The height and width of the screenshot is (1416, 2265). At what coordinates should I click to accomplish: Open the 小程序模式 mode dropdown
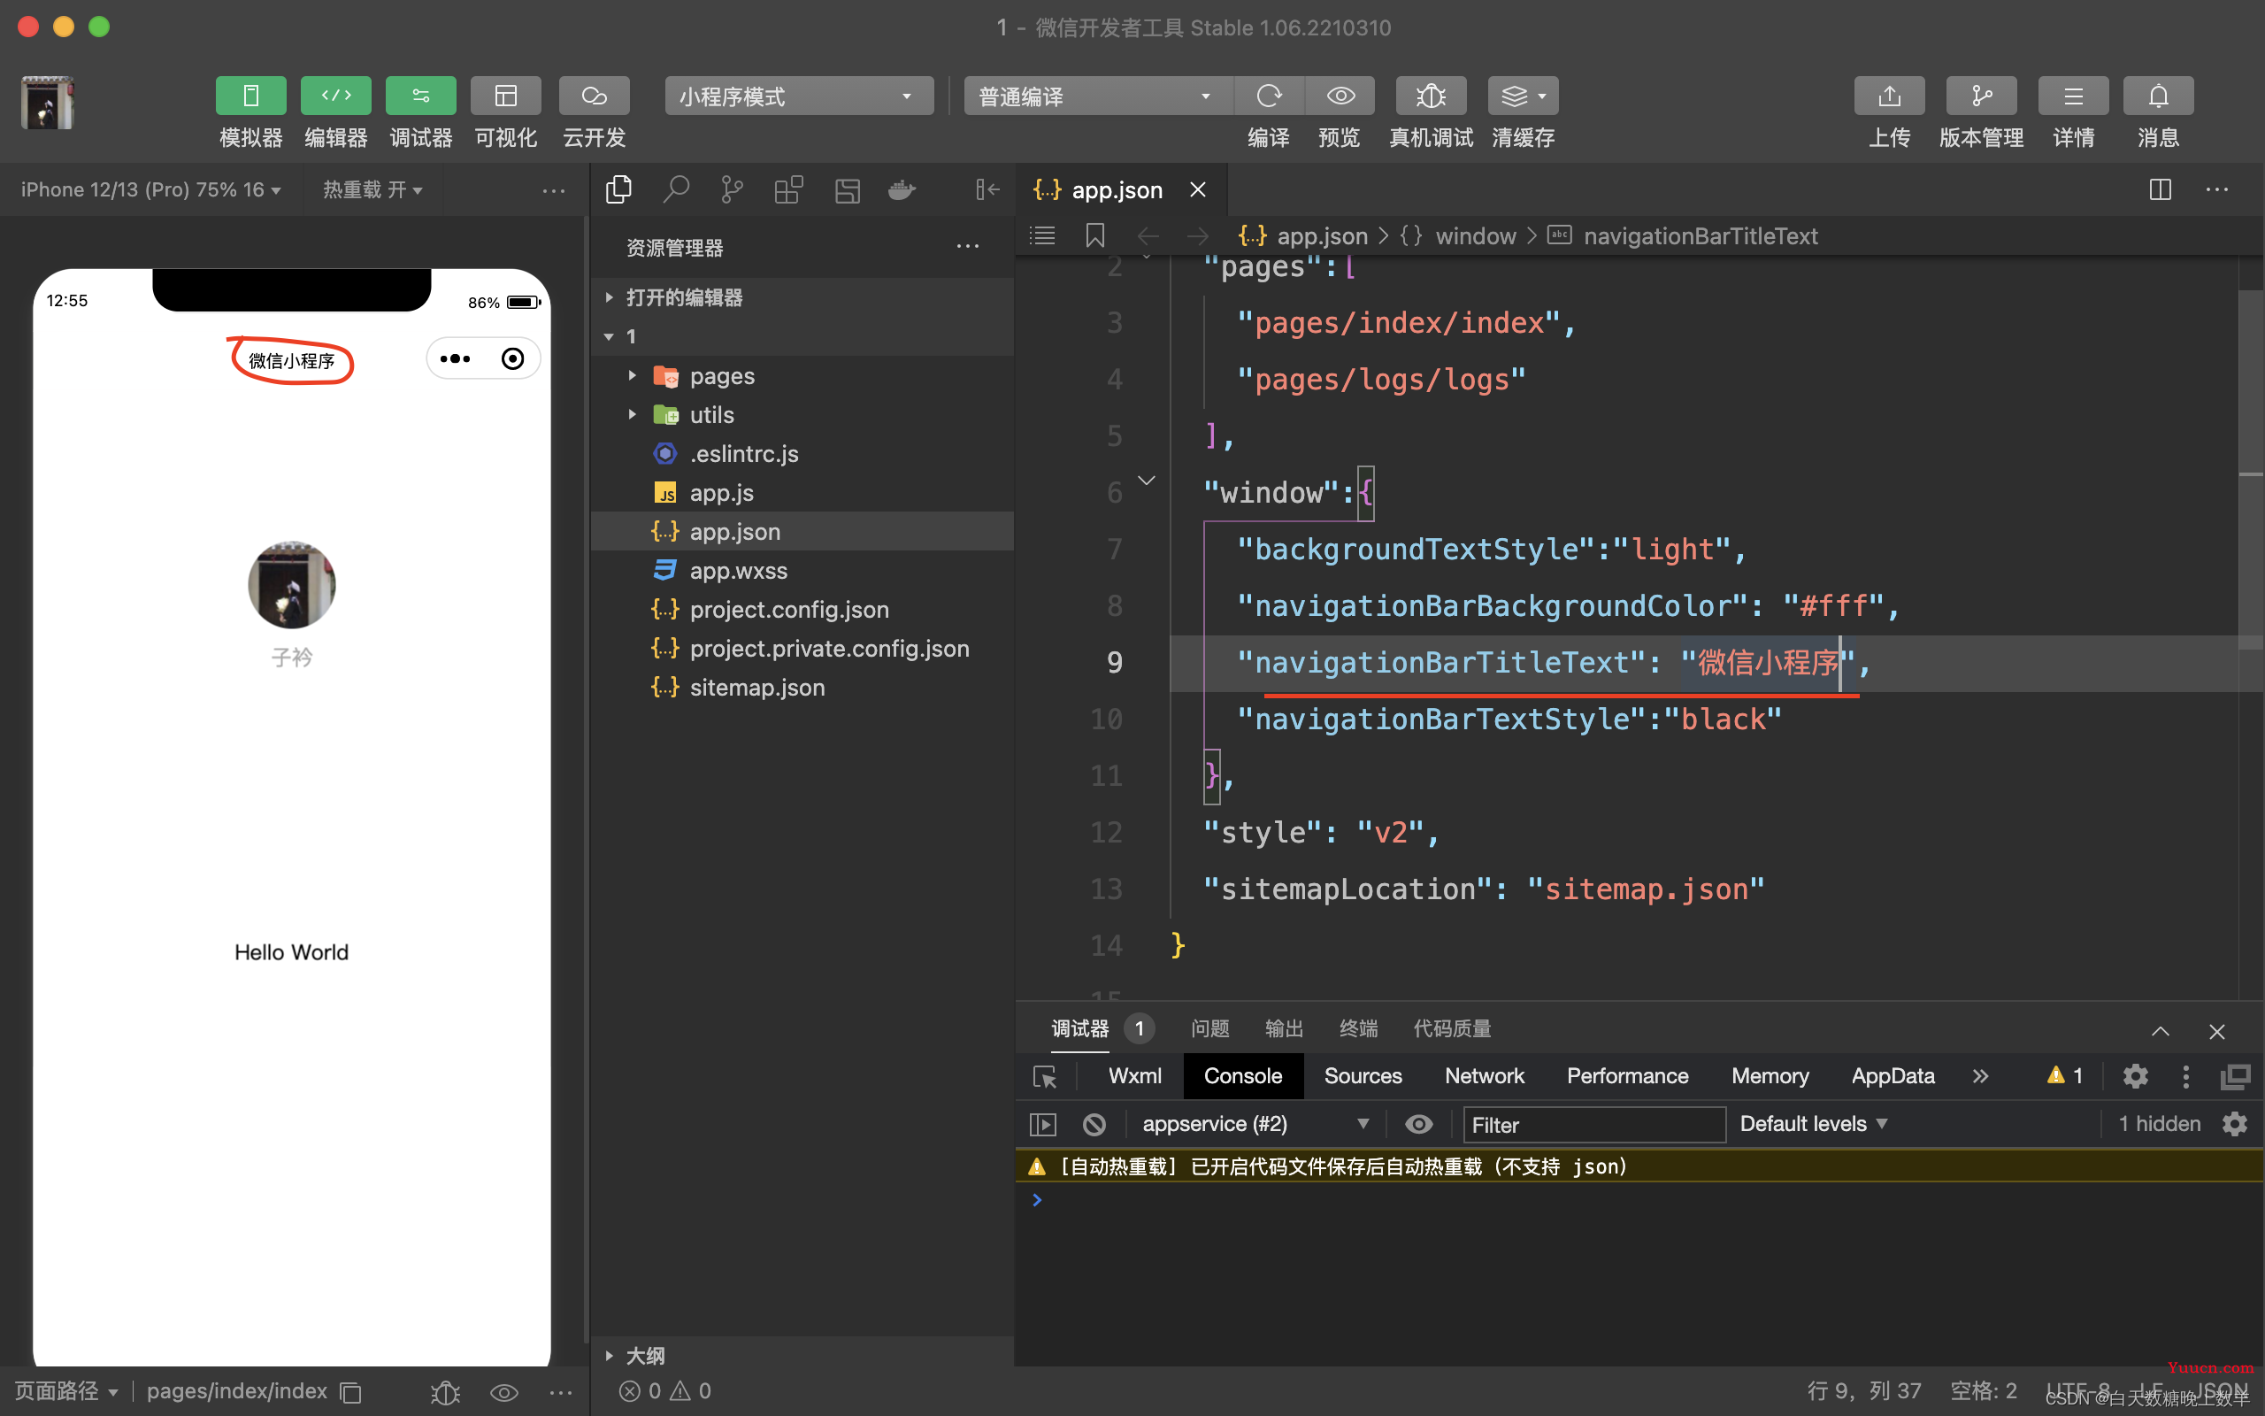(799, 96)
